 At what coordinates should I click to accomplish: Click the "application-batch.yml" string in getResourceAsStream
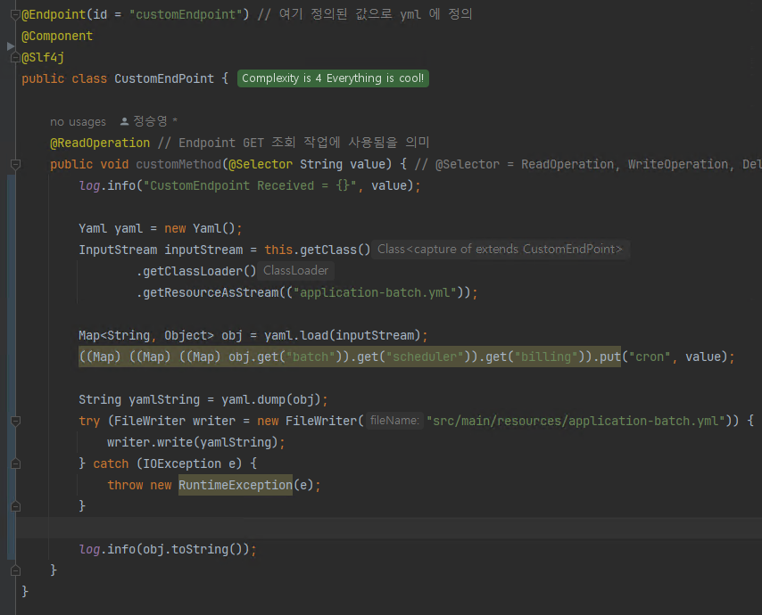point(375,292)
